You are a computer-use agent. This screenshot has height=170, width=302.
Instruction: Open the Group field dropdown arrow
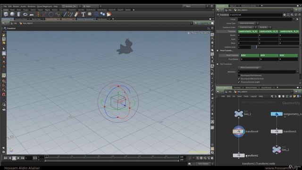point(294,19)
